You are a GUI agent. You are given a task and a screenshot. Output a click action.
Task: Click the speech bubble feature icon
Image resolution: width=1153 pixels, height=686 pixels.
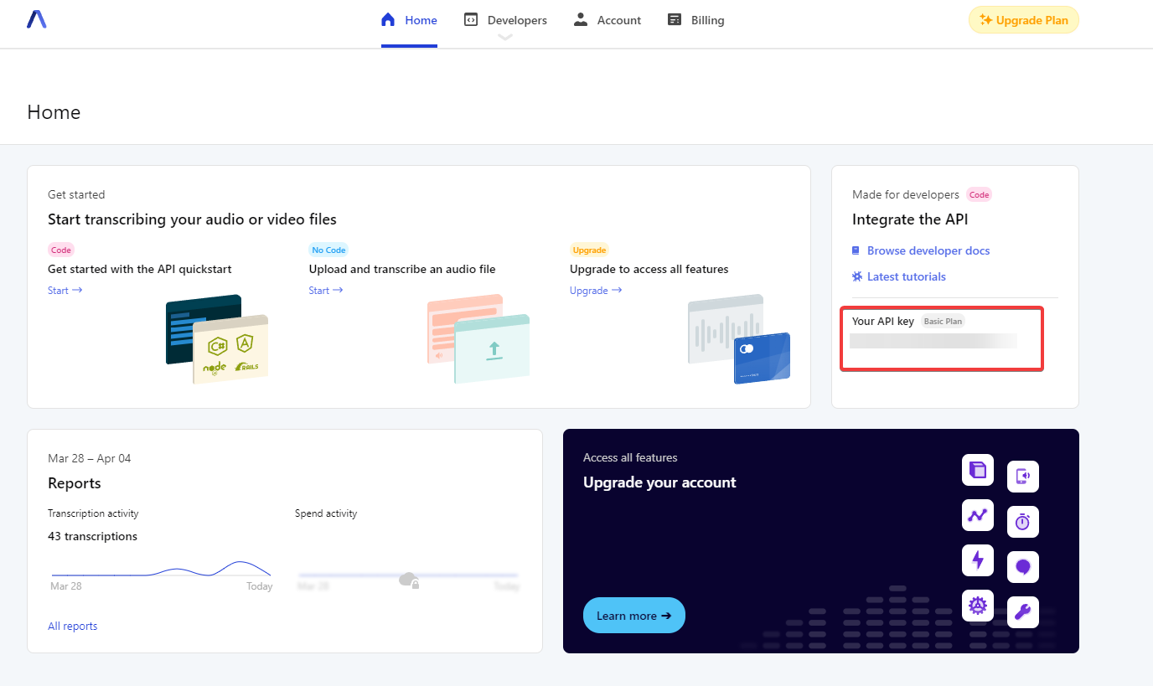[1023, 567]
